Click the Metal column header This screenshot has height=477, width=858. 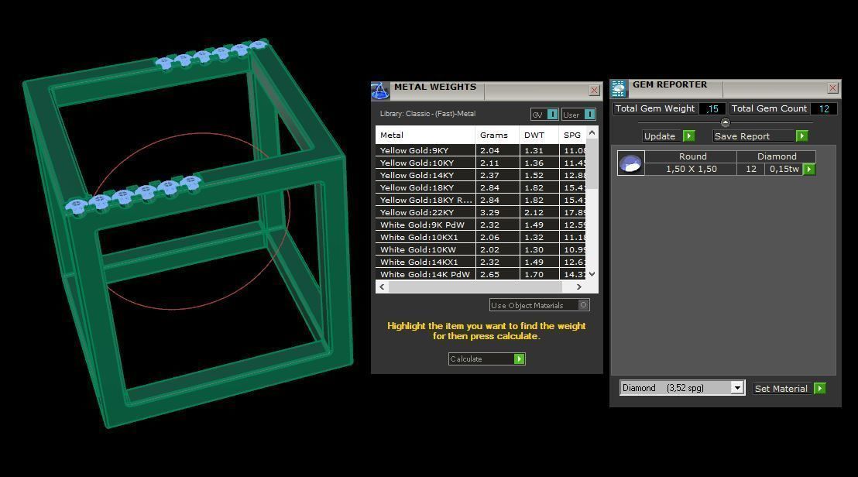coord(425,135)
